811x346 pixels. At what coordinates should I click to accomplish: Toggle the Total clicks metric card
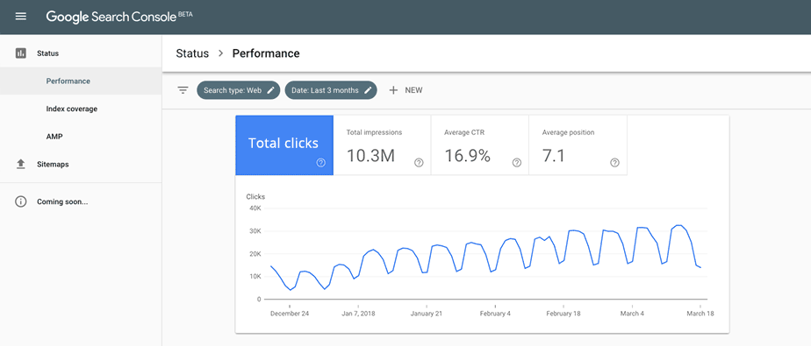point(284,145)
